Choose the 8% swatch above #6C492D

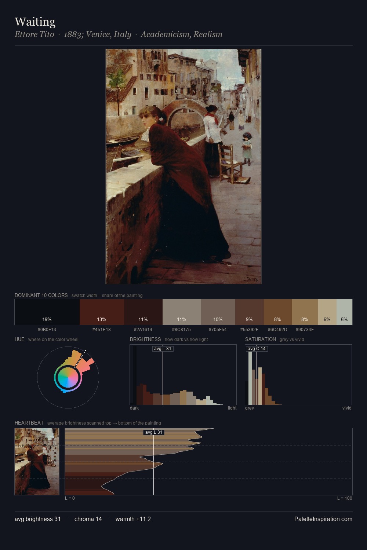click(x=278, y=312)
